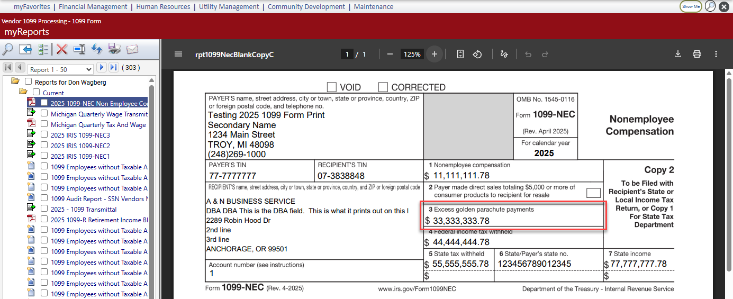Toggle the PDF sidebar hamburger menu
Screen dimensions: 733x299
coord(178,54)
